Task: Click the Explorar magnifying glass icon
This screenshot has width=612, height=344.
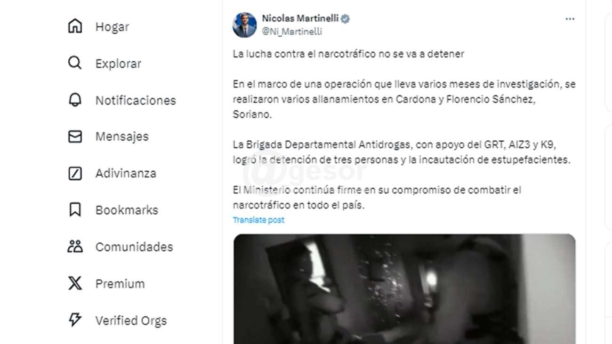Action: (75, 63)
